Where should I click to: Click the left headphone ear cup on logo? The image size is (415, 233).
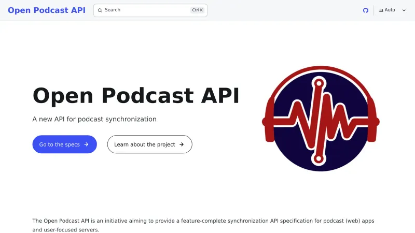pyautogui.click(x=269, y=121)
